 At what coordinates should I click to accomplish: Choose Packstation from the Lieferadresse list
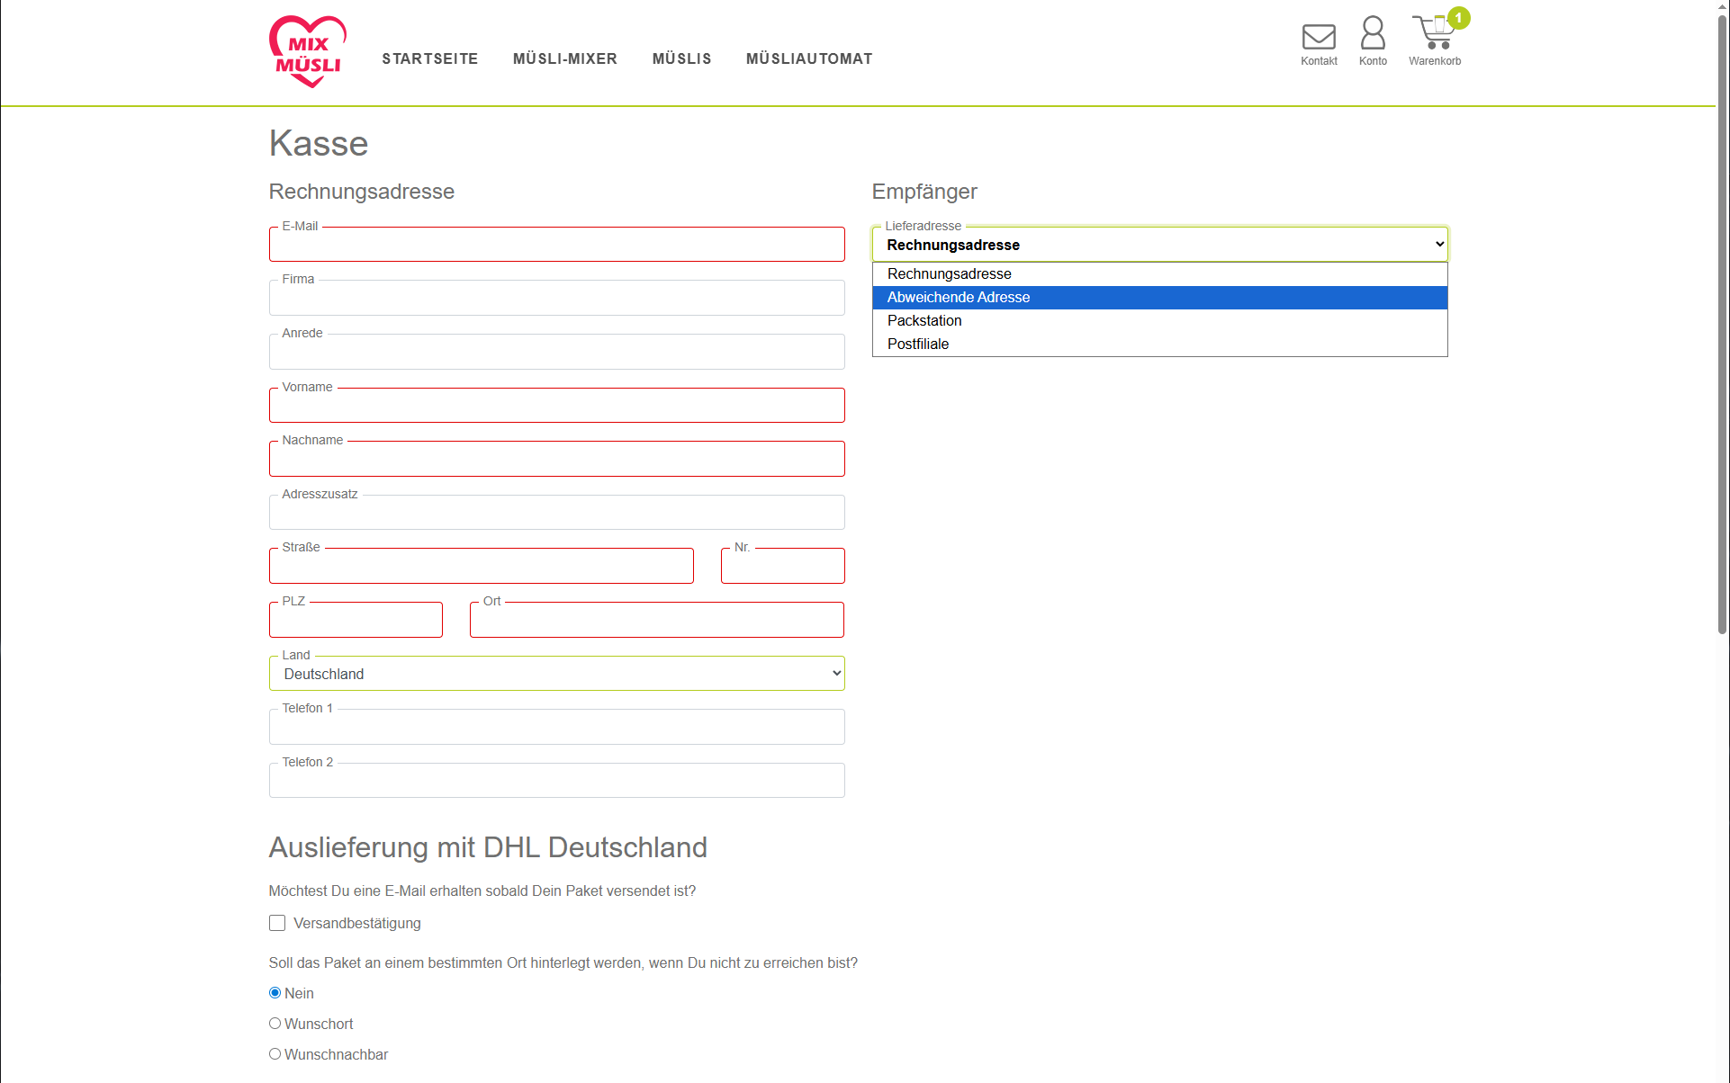(924, 320)
